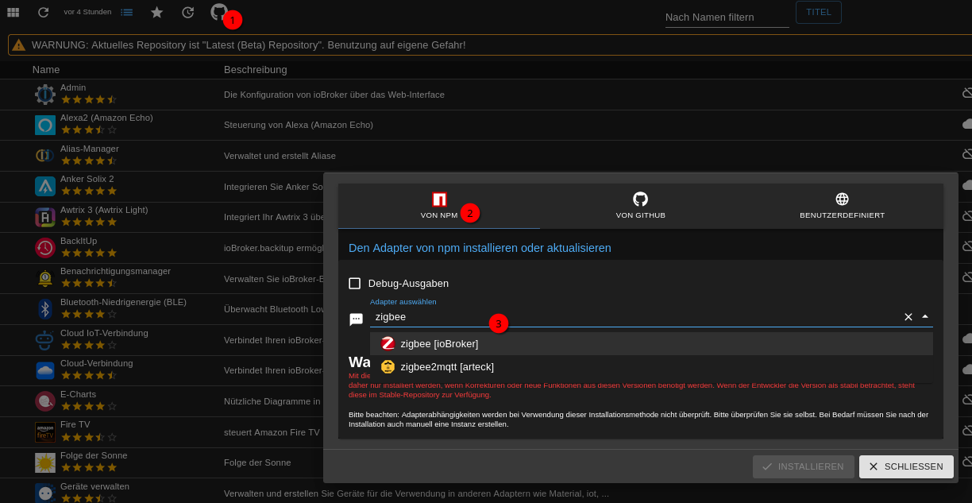Image resolution: width=972 pixels, height=503 pixels.
Task: Click the Alias-Manager adapter icon
Action: coord(45,156)
